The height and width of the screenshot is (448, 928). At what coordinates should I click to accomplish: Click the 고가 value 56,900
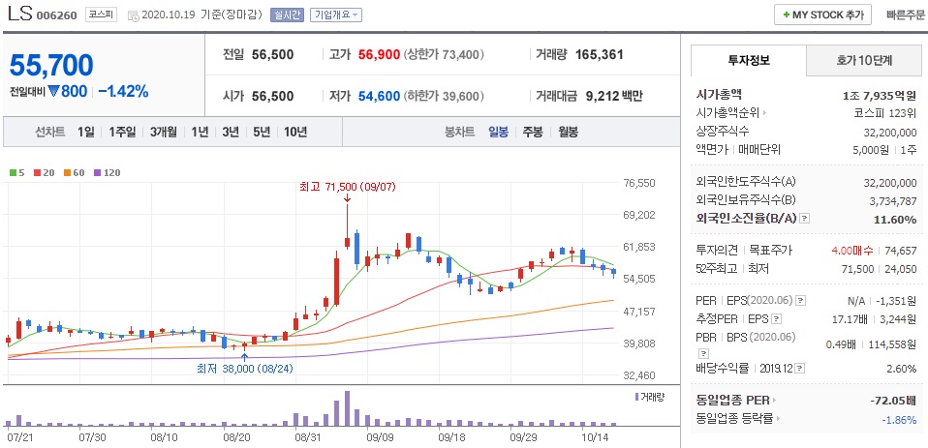379,55
